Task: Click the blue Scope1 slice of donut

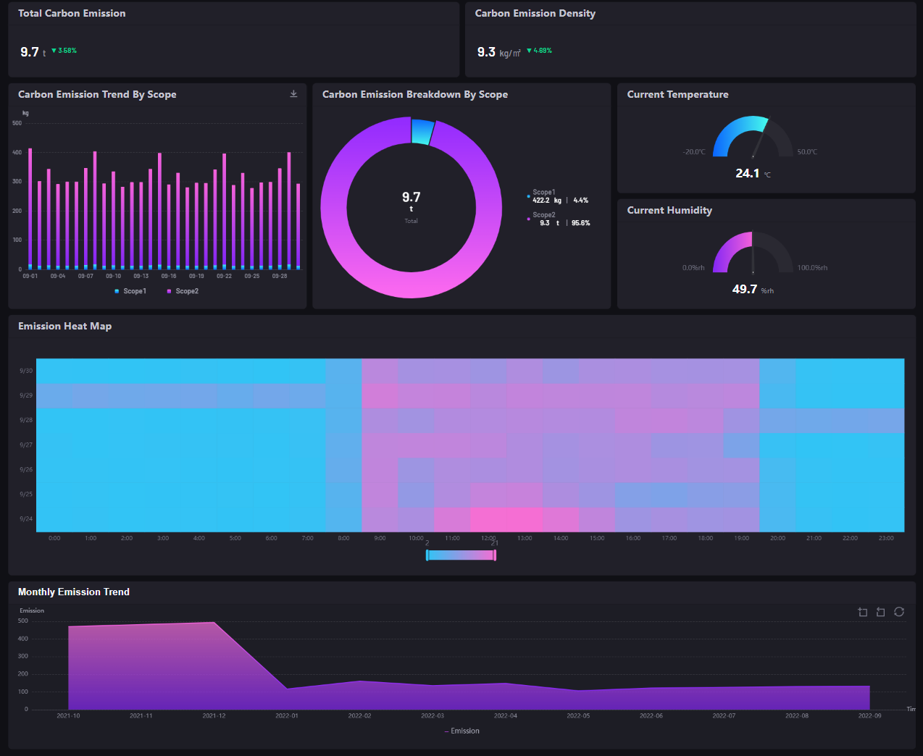Action: point(422,132)
